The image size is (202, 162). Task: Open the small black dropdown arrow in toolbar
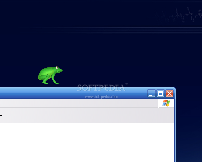1,116
